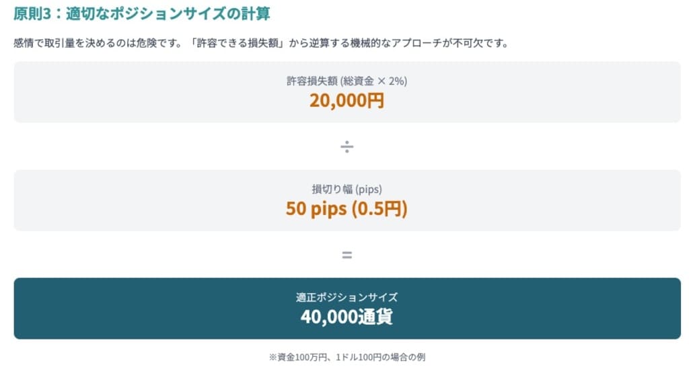Click the quoted phrase 「許容できる損失額」

[238, 44]
